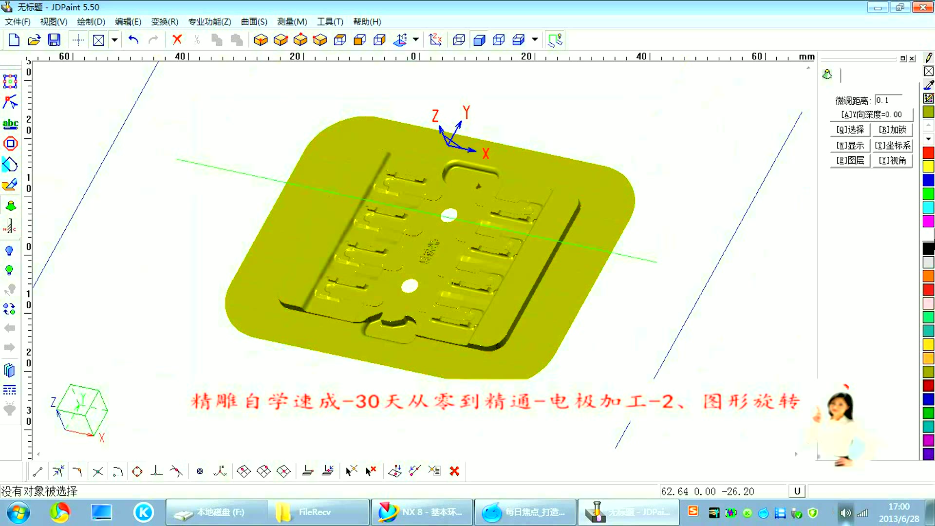The image size is (935, 526).
Task: Select the pencil icon at the top right panel
Action: click(x=929, y=57)
